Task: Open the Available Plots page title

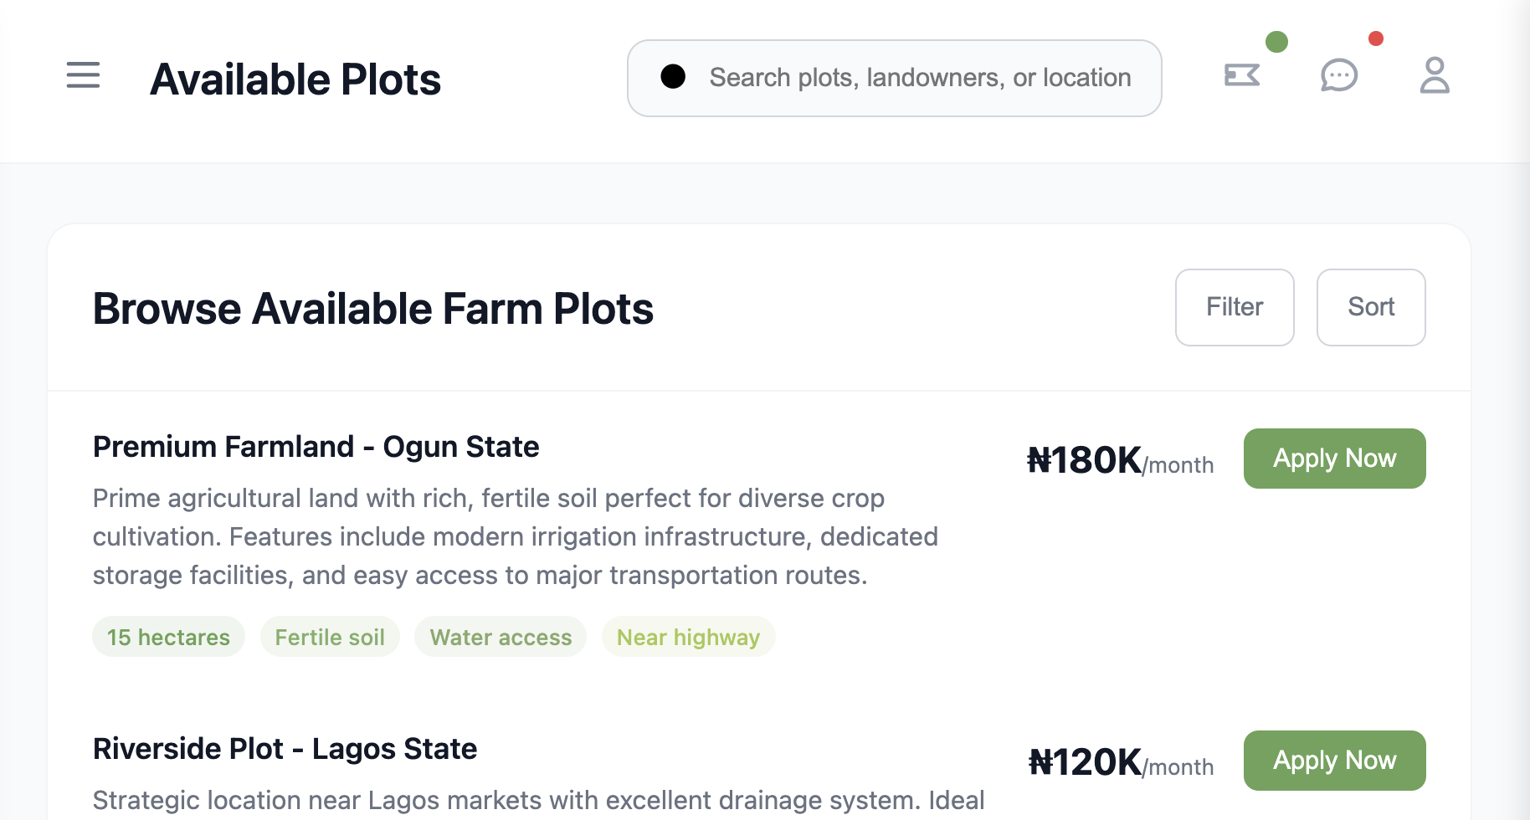Action: pos(295,79)
